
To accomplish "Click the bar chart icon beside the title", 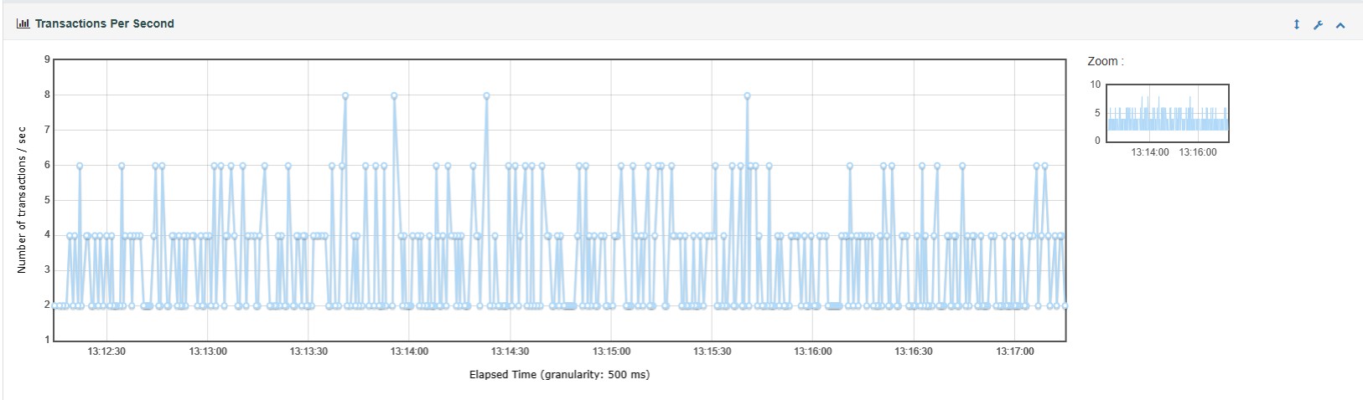I will coord(23,24).
